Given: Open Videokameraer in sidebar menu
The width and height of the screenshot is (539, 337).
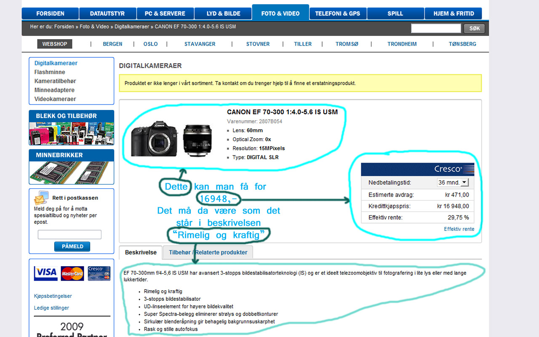Looking at the screenshot, I should [x=55, y=99].
